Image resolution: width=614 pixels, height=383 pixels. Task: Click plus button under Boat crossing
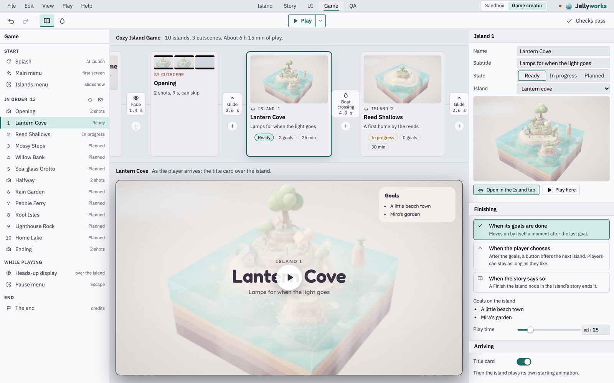pos(346,126)
